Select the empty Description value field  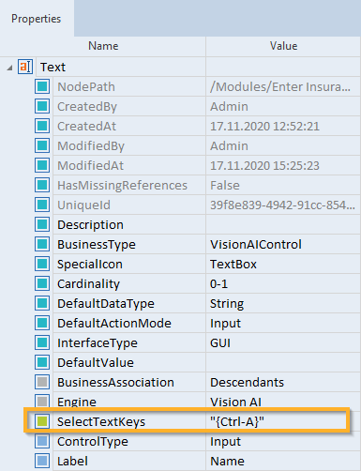[283, 224]
